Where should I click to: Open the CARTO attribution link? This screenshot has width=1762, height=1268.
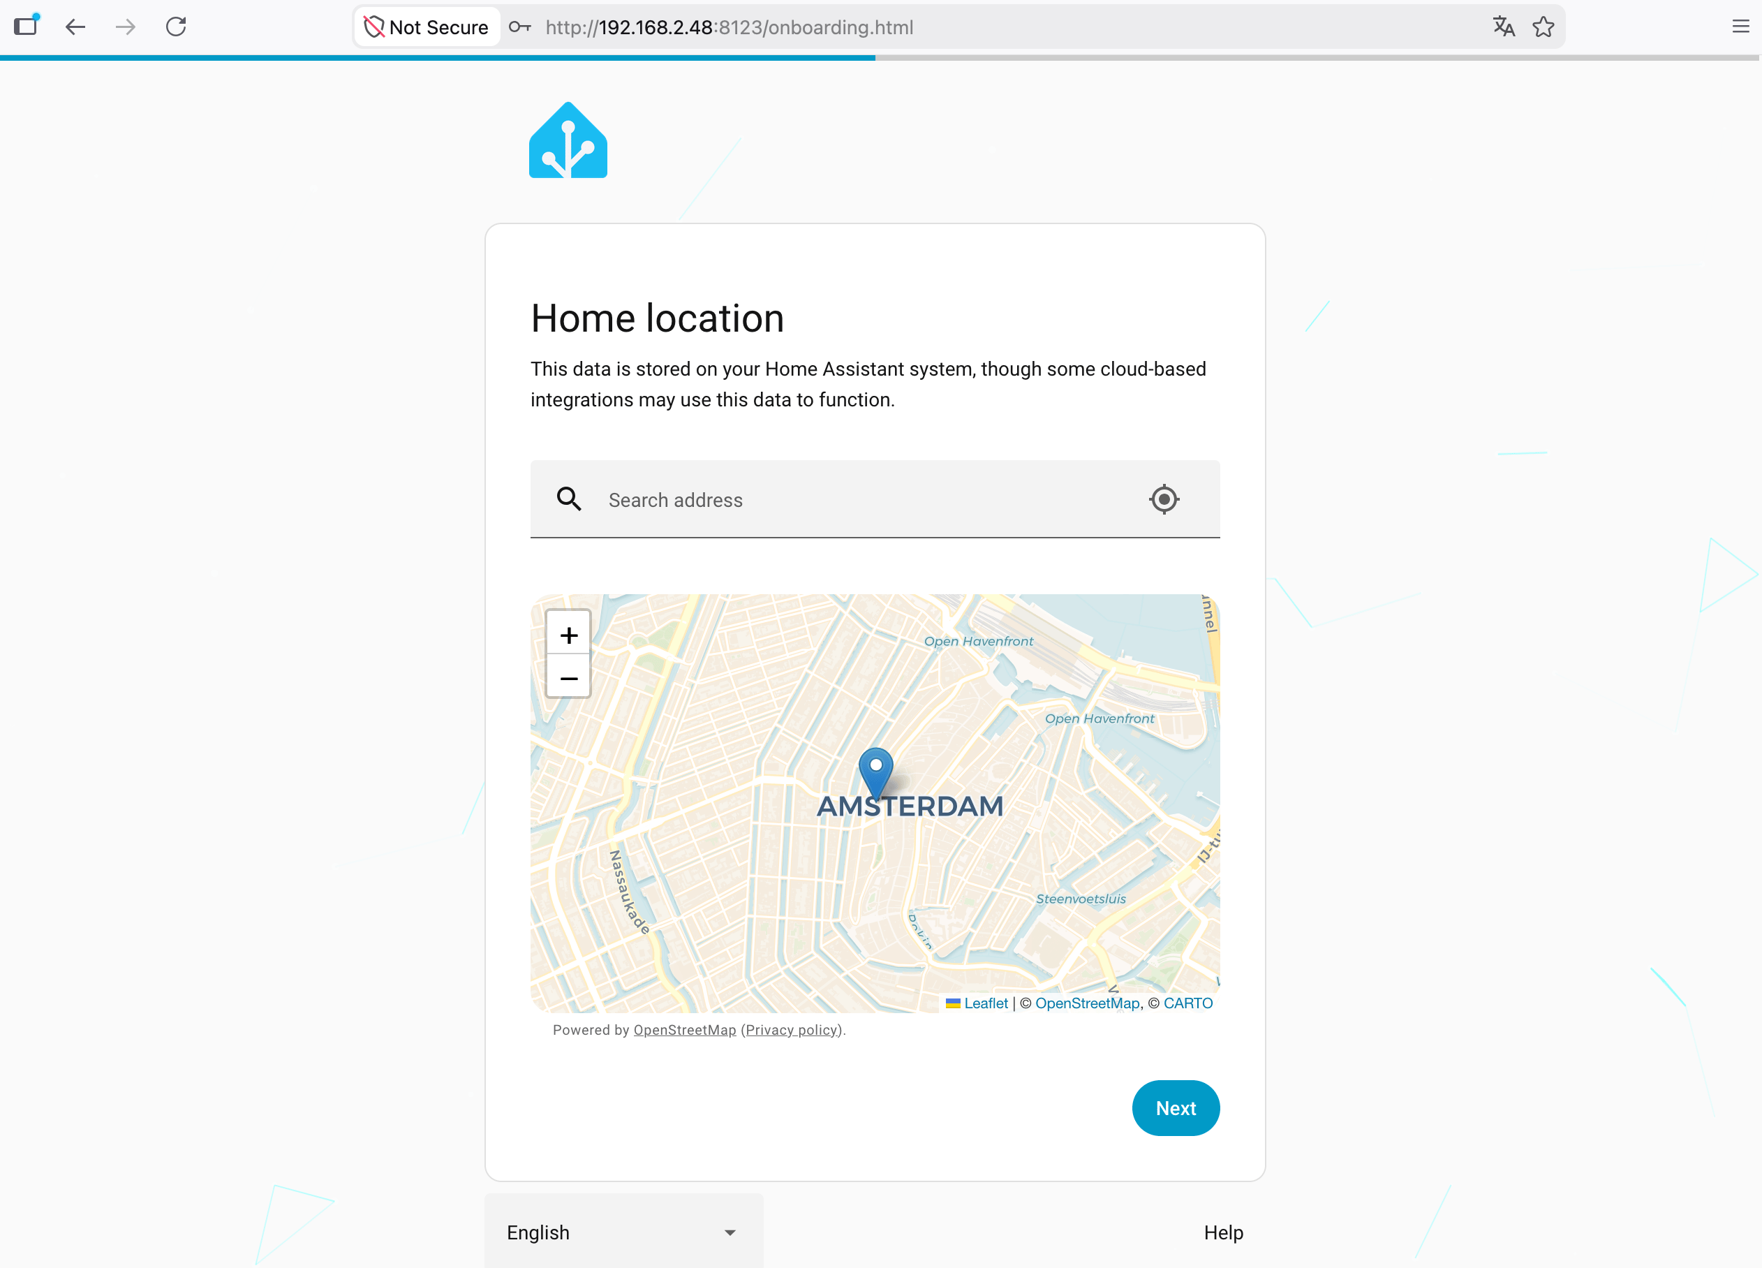click(x=1188, y=1003)
